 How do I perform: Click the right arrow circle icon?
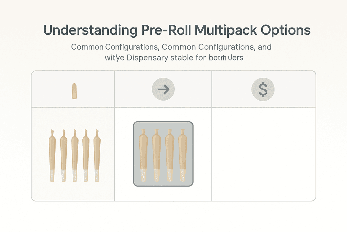(163, 90)
